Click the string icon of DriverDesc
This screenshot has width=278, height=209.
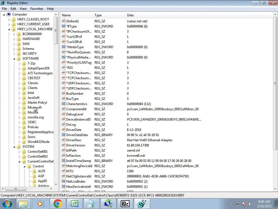[64, 140]
